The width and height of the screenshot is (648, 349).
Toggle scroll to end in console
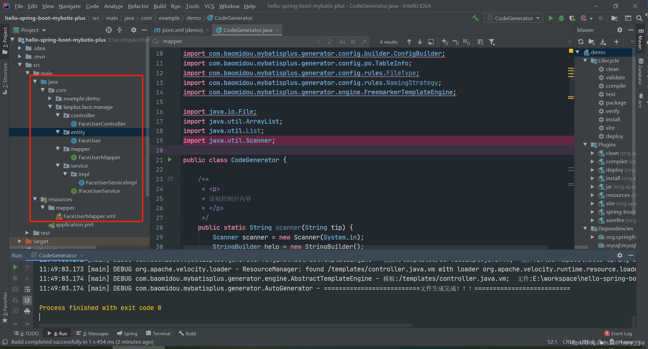tap(27, 300)
